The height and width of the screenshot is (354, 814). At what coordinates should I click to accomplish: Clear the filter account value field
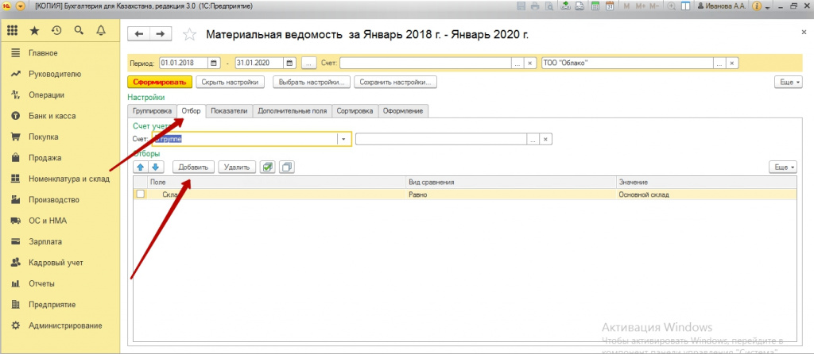pos(545,139)
